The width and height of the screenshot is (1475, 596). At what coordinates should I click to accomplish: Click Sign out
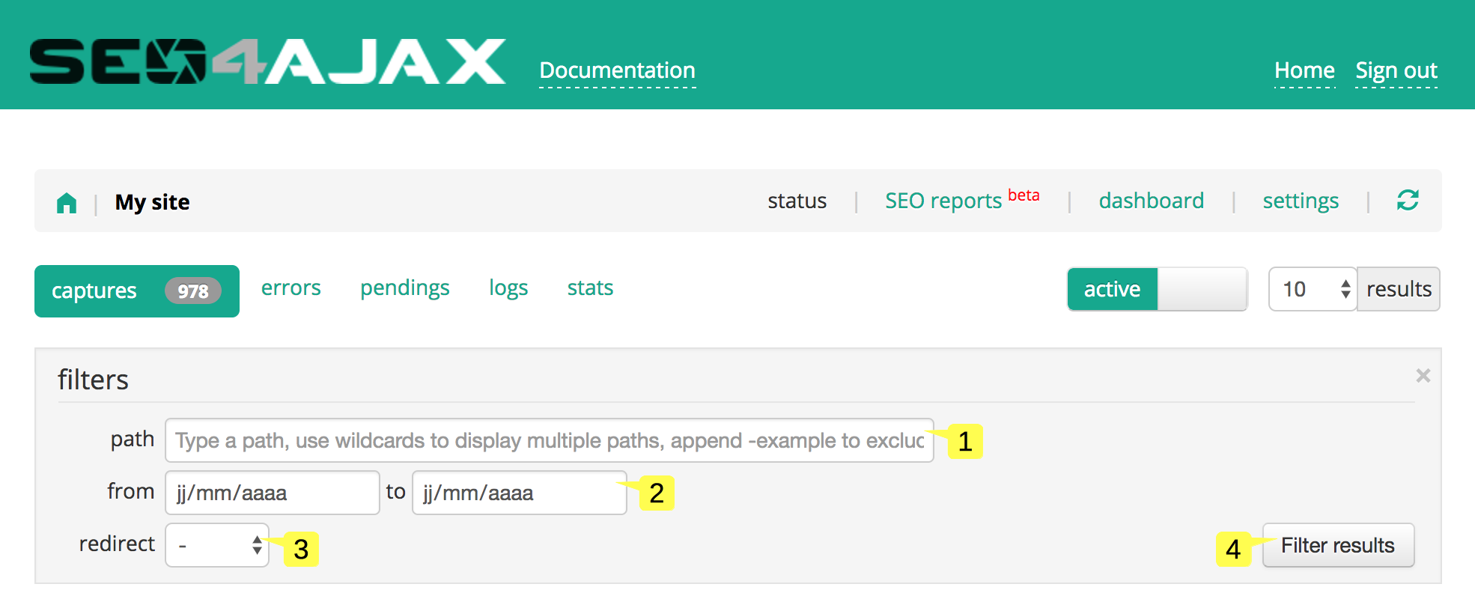(1396, 70)
